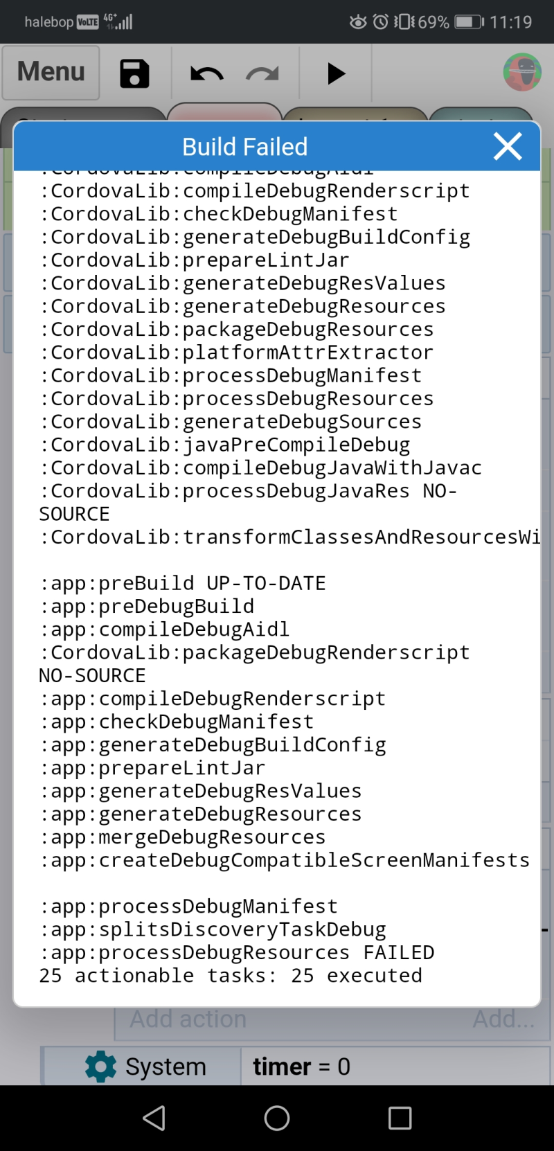Screen dimensions: 554x1151
Task: Select the timer = 0 condition
Action: coord(302,1067)
